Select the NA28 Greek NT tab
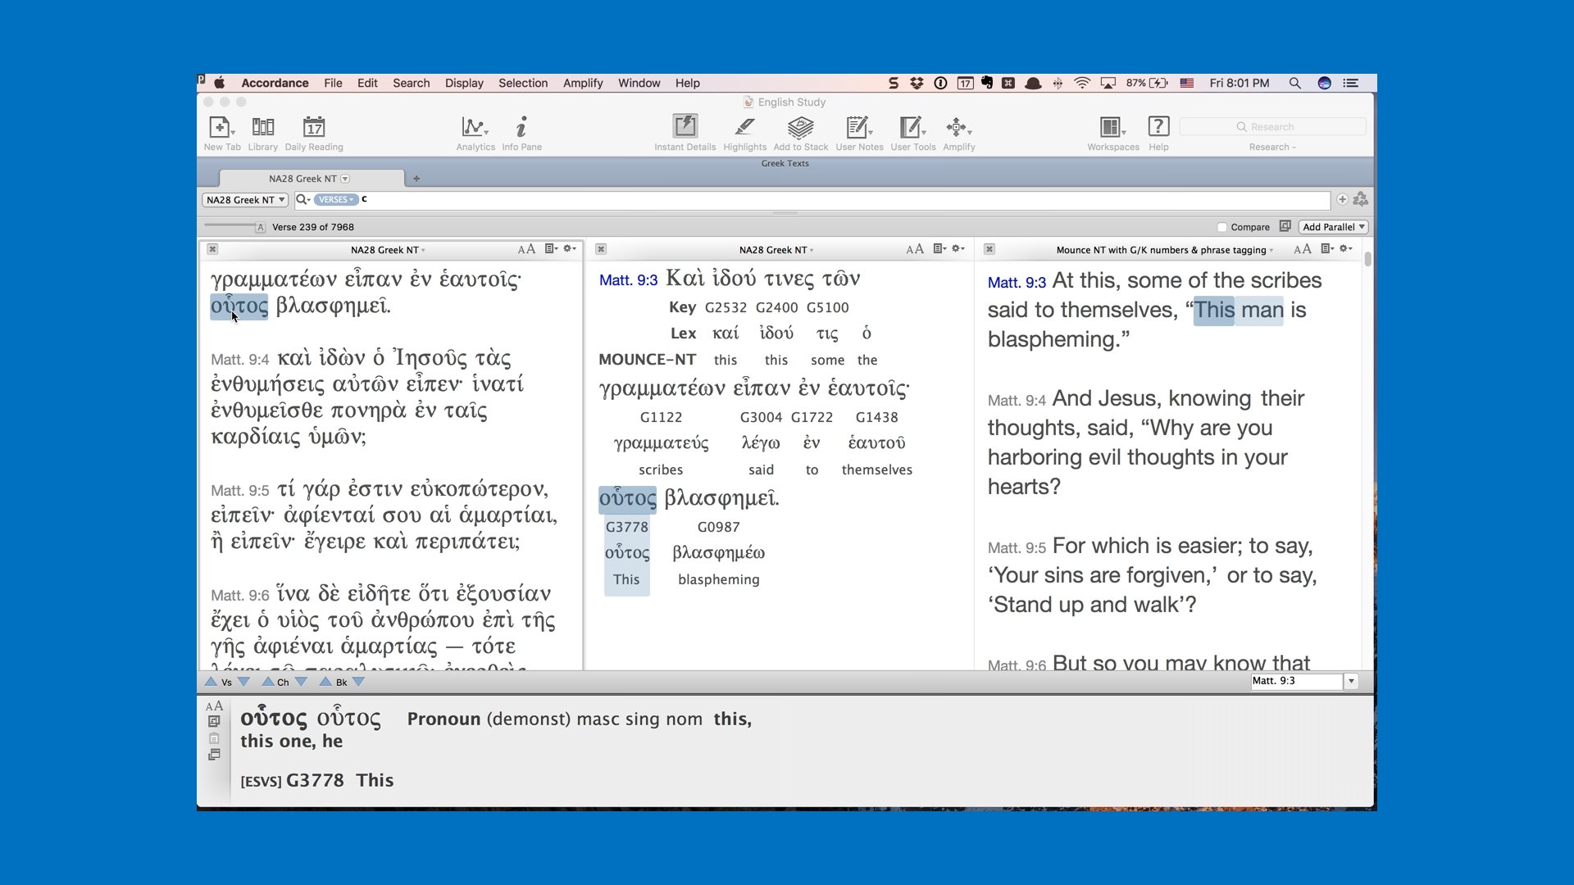 pyautogui.click(x=303, y=179)
